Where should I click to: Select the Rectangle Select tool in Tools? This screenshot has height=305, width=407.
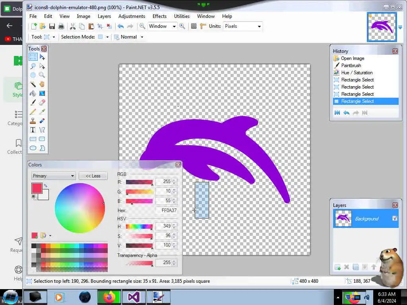point(33,57)
